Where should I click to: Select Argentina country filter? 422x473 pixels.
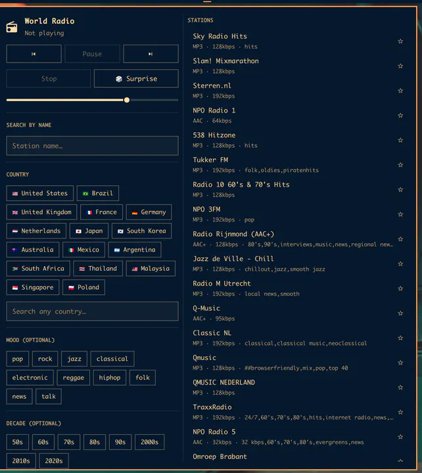pyautogui.click(x=135, y=250)
